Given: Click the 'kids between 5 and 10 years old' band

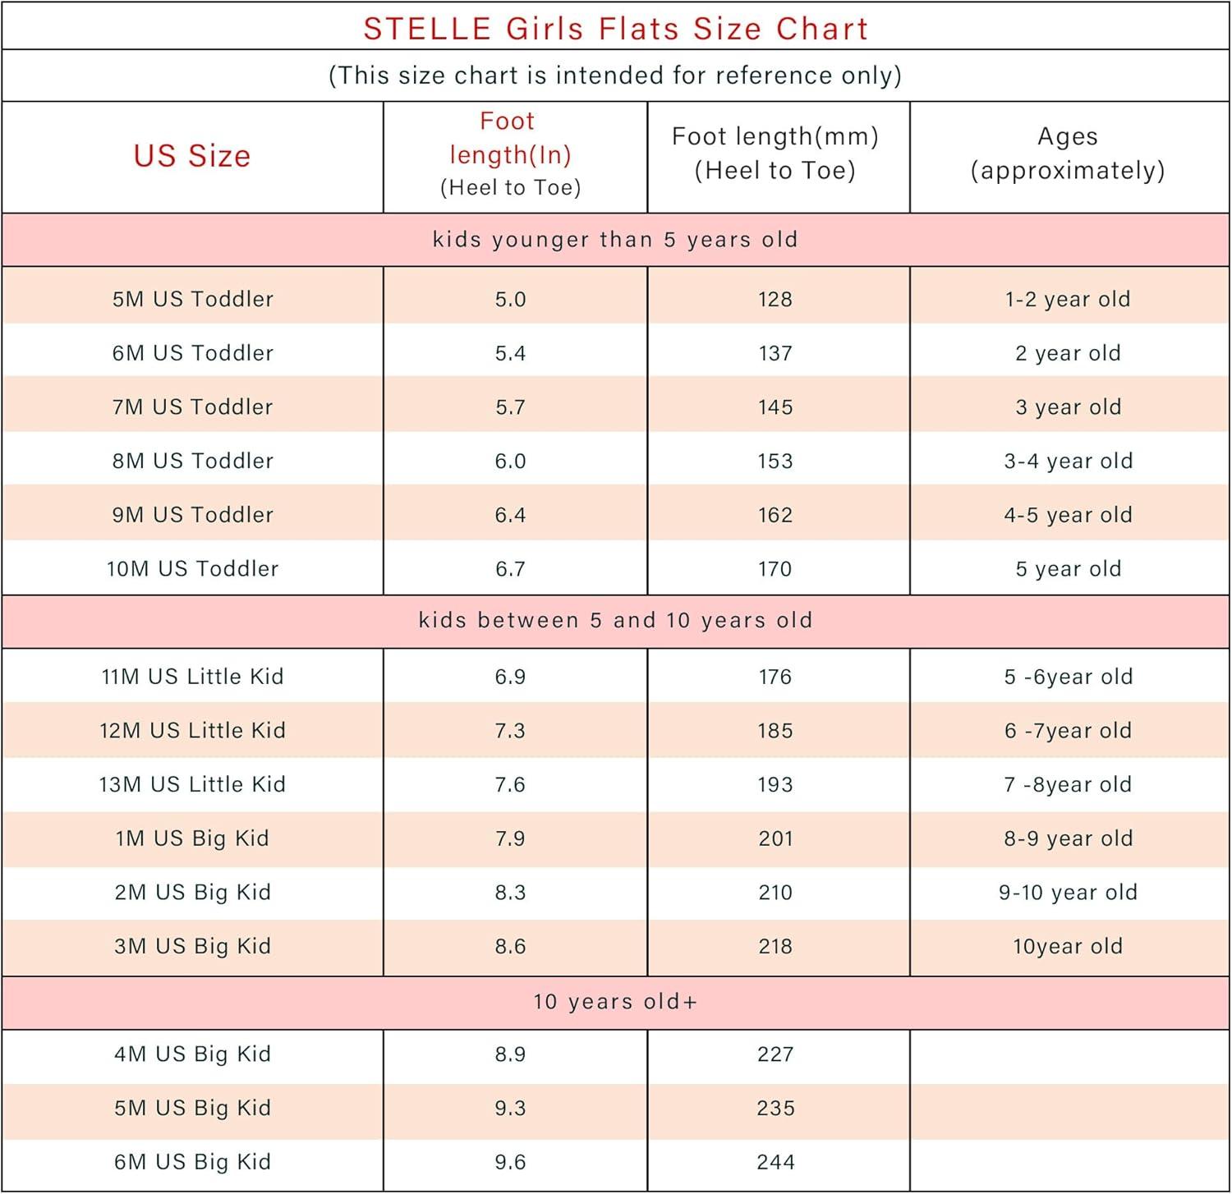Looking at the screenshot, I should pyautogui.click(x=615, y=620).
